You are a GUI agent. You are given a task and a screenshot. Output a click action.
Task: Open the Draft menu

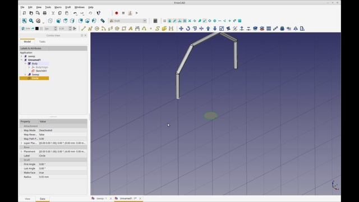68,7
